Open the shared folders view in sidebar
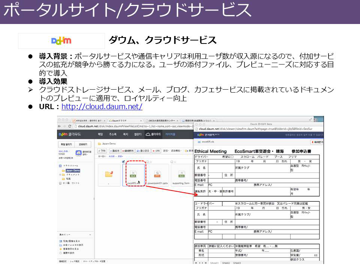The width and height of the screenshot is (360, 270). click(x=71, y=245)
